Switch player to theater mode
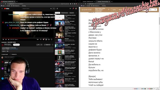This screenshot has height=90, width=160. pyautogui.click(x=49, y=39)
